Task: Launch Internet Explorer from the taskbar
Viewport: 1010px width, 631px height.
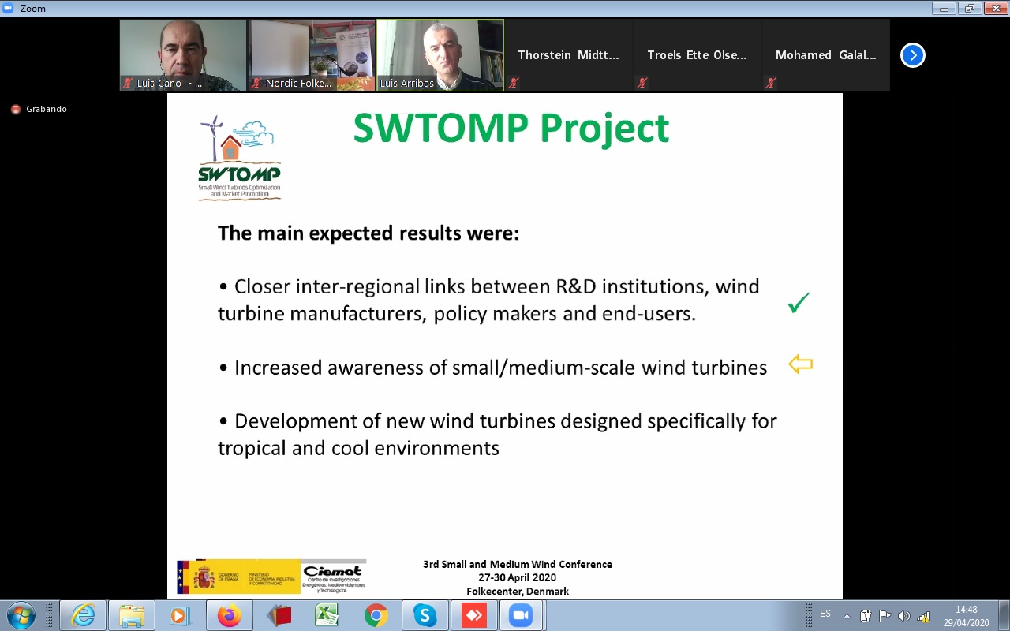Action: pyautogui.click(x=83, y=615)
